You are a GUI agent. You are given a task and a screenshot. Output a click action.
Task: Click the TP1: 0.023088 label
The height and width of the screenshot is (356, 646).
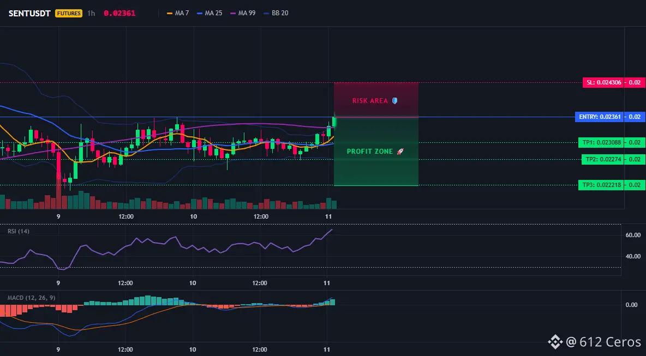(x=601, y=142)
